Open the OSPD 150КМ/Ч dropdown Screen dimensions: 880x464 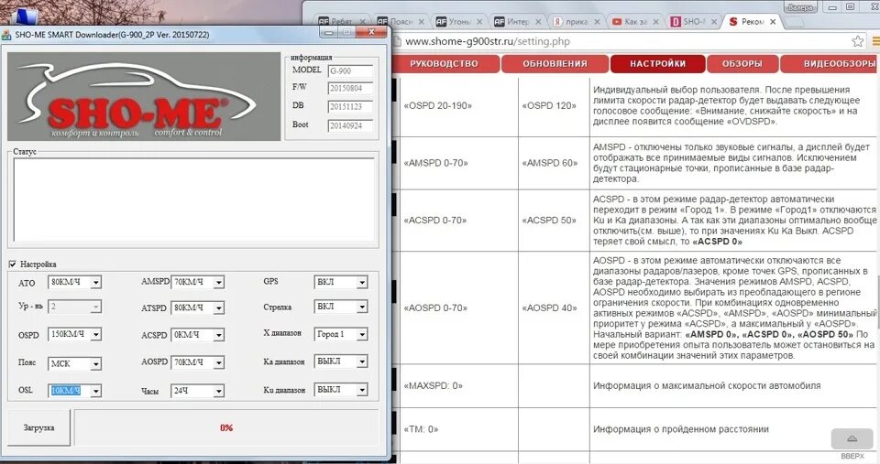(95, 335)
